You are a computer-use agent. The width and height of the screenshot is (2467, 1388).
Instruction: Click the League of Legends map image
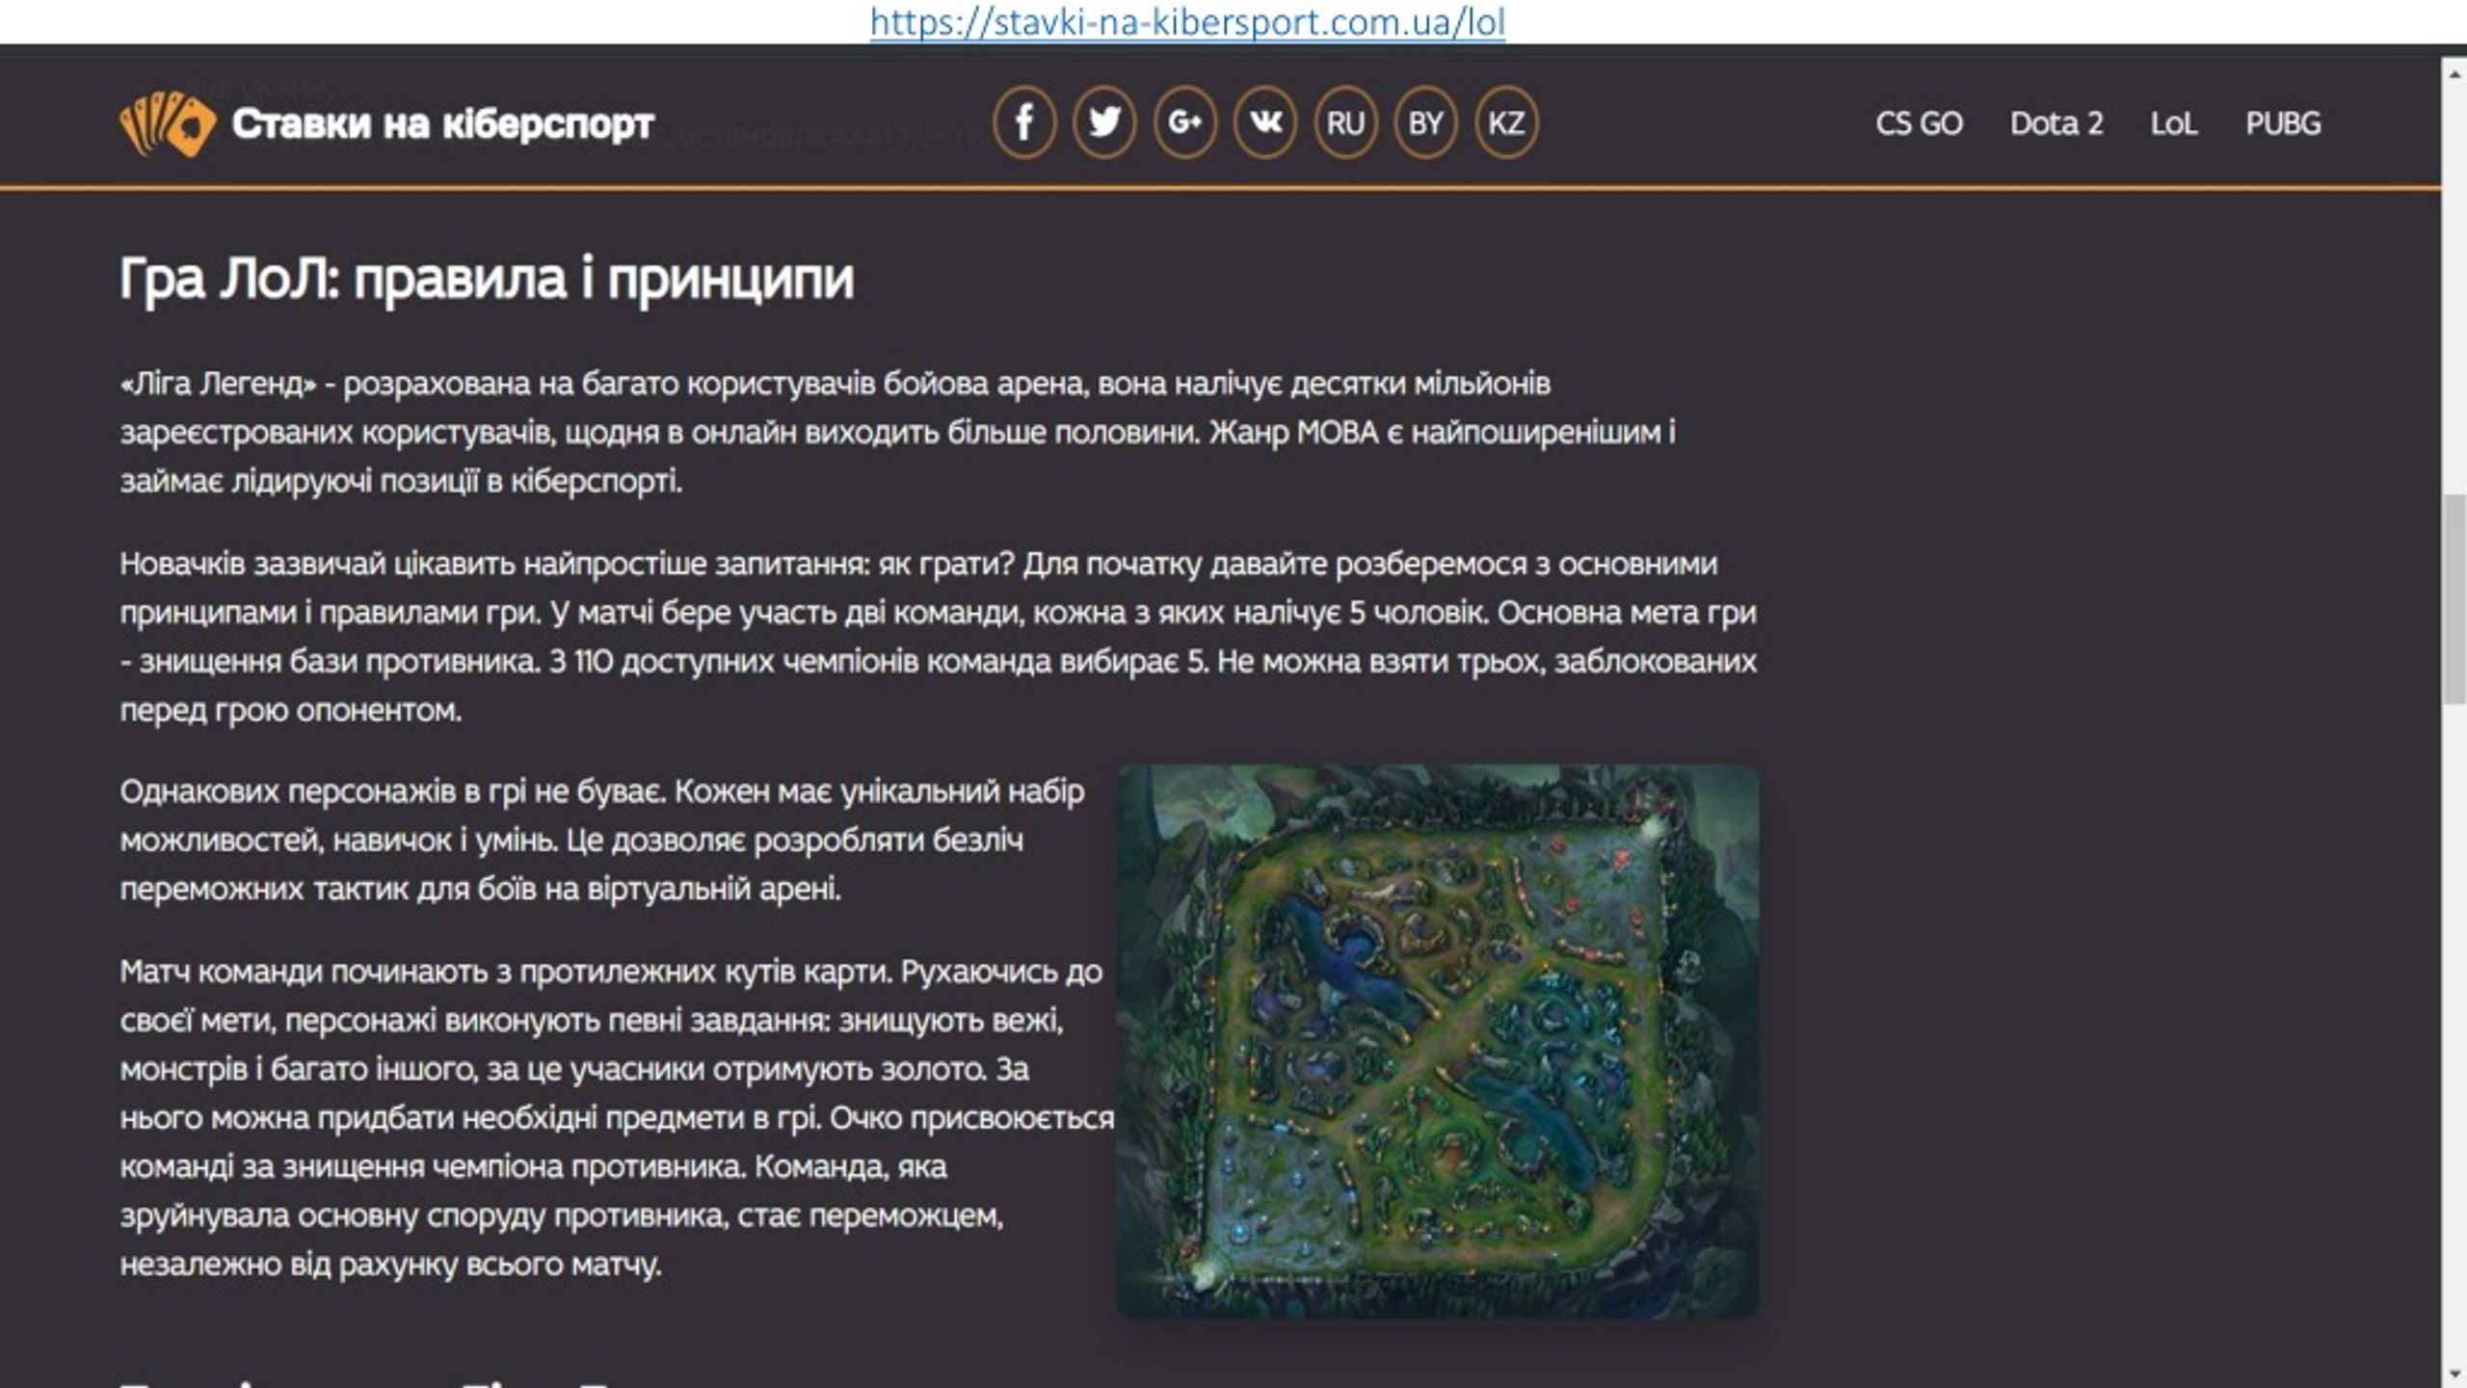tap(1438, 1041)
